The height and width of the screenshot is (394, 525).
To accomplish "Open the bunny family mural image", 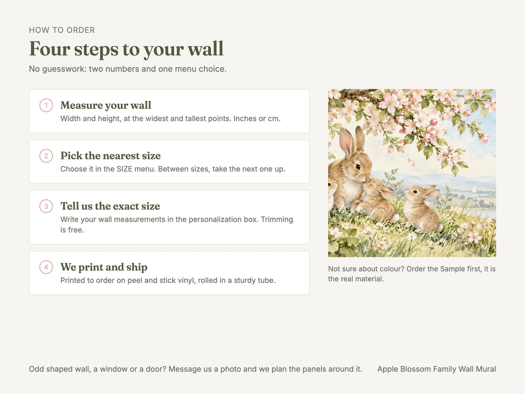I will pos(412,173).
